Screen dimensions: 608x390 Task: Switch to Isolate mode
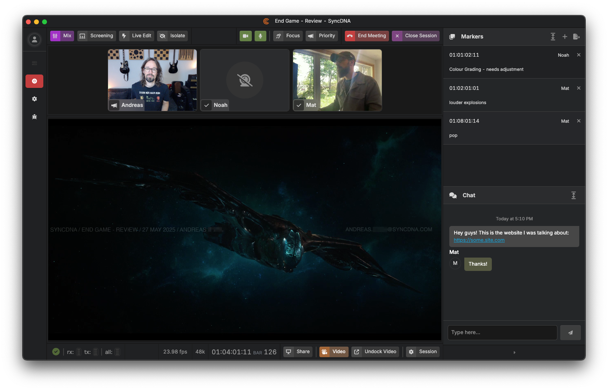(172, 36)
